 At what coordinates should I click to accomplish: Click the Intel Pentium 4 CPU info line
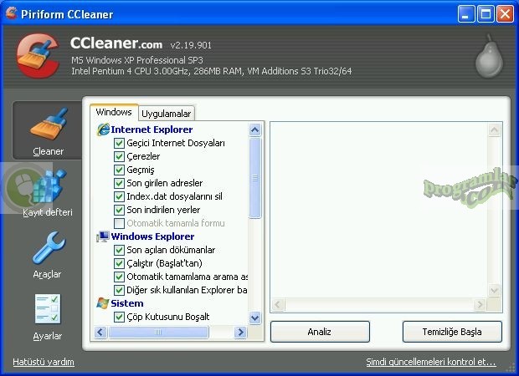coord(212,71)
